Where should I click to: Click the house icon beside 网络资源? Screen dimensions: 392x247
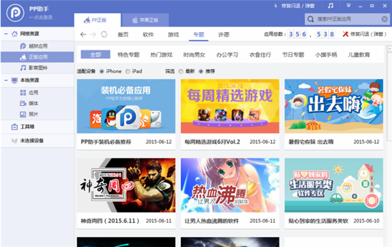pos(14,33)
